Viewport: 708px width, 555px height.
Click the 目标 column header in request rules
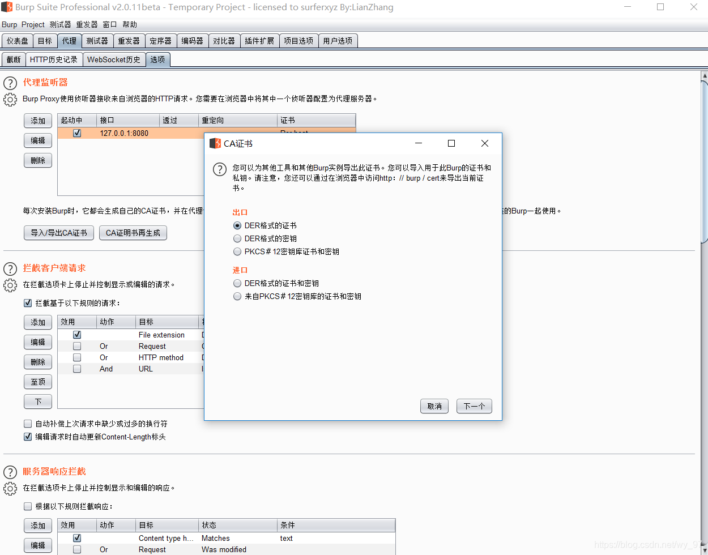point(167,322)
